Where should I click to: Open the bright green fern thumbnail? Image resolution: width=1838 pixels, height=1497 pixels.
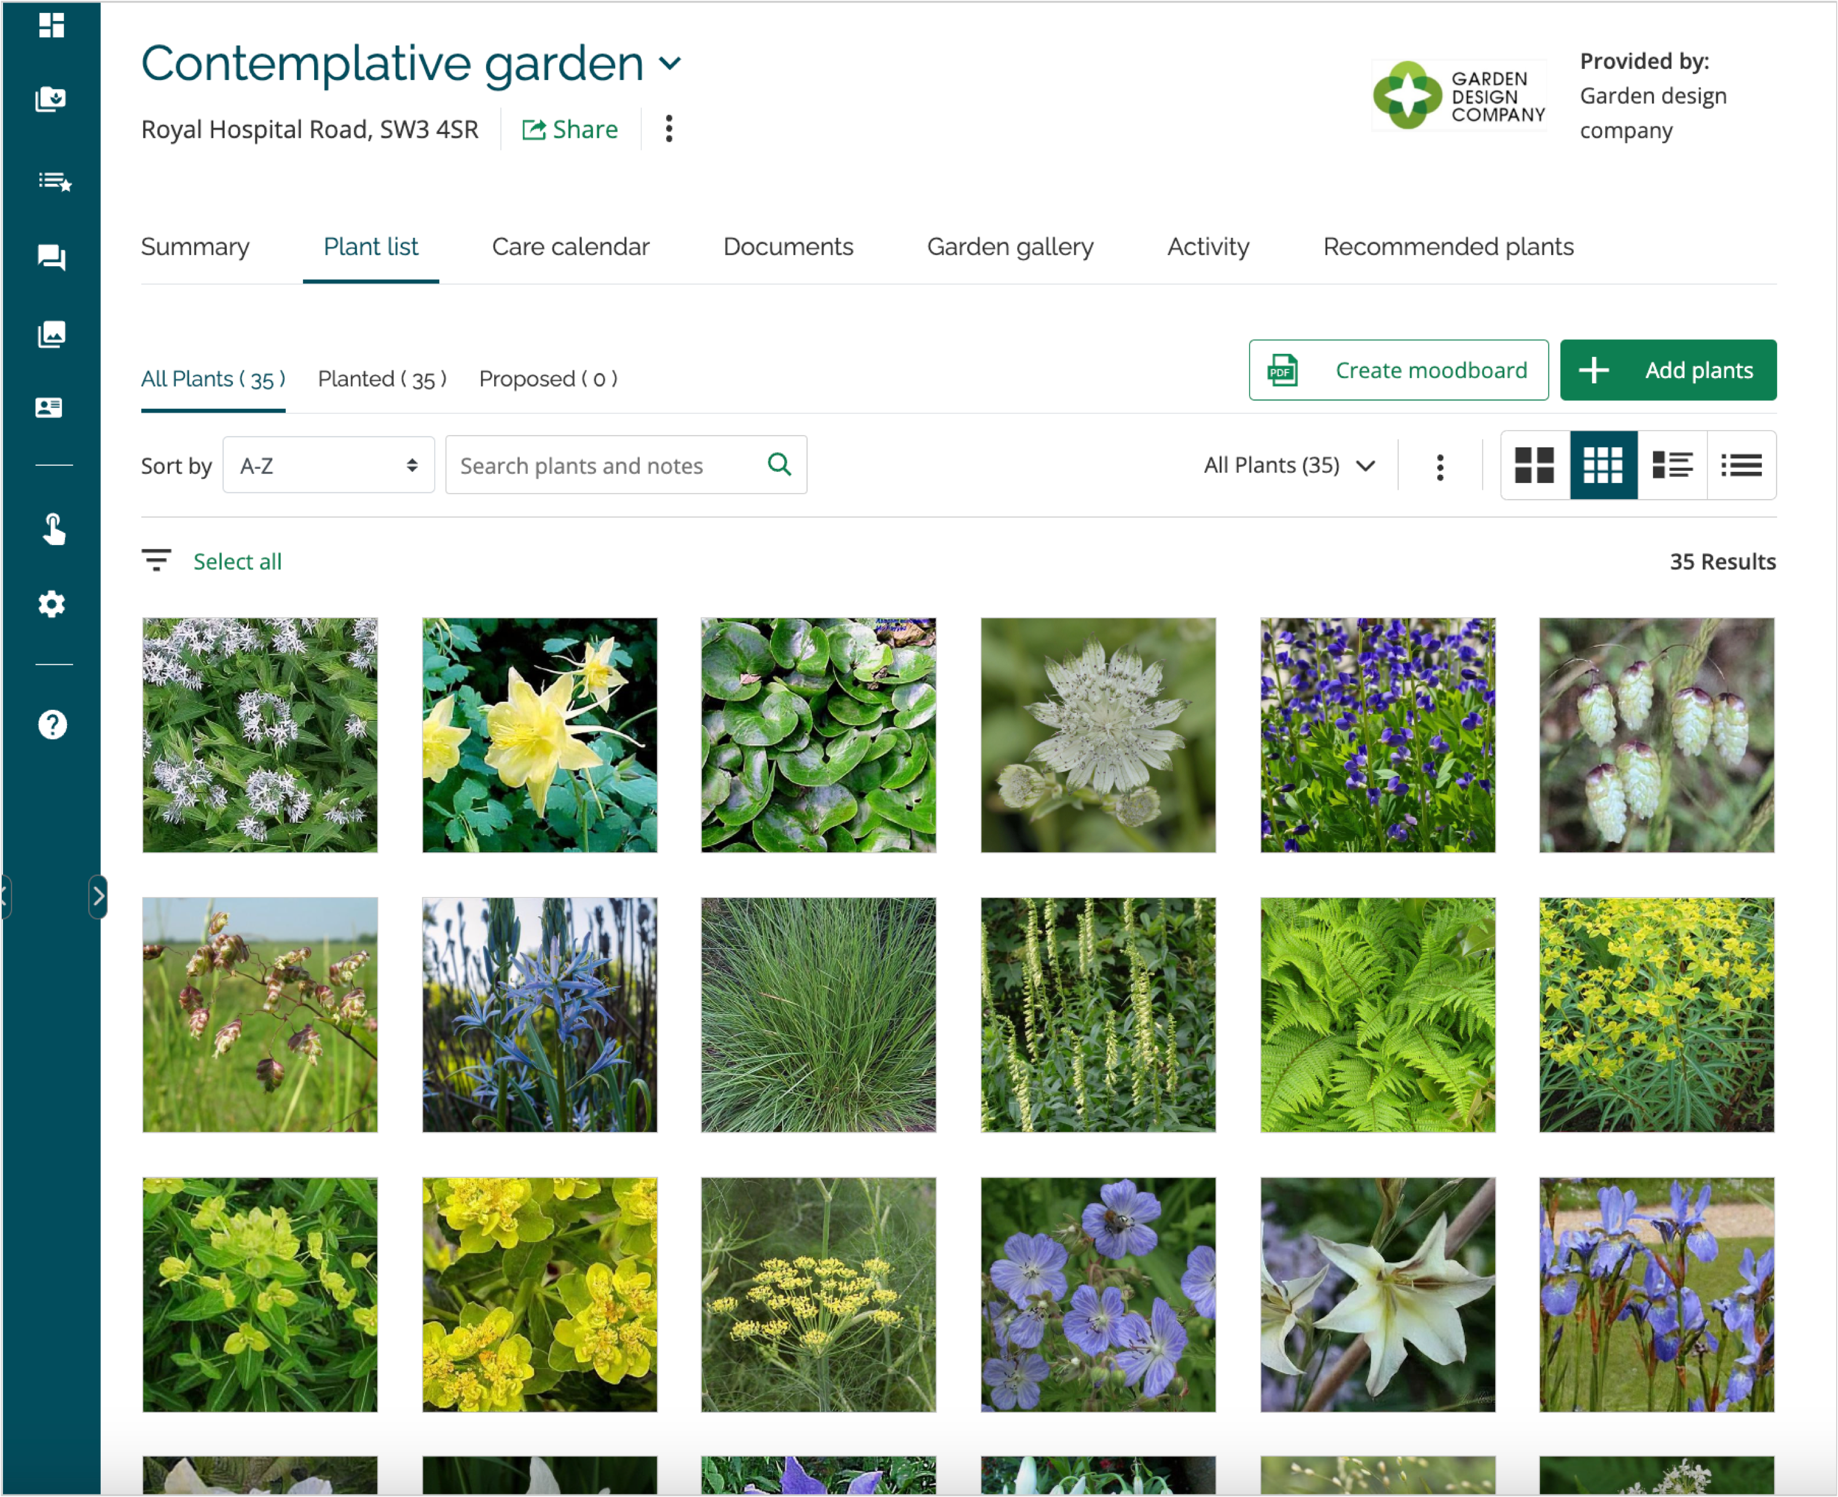coord(1378,1015)
